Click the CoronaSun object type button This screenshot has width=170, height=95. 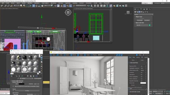pyautogui.click(x=147, y=20)
